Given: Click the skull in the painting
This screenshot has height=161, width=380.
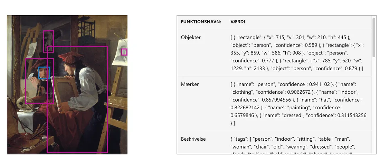Looking at the screenshot, I should (23, 103).
